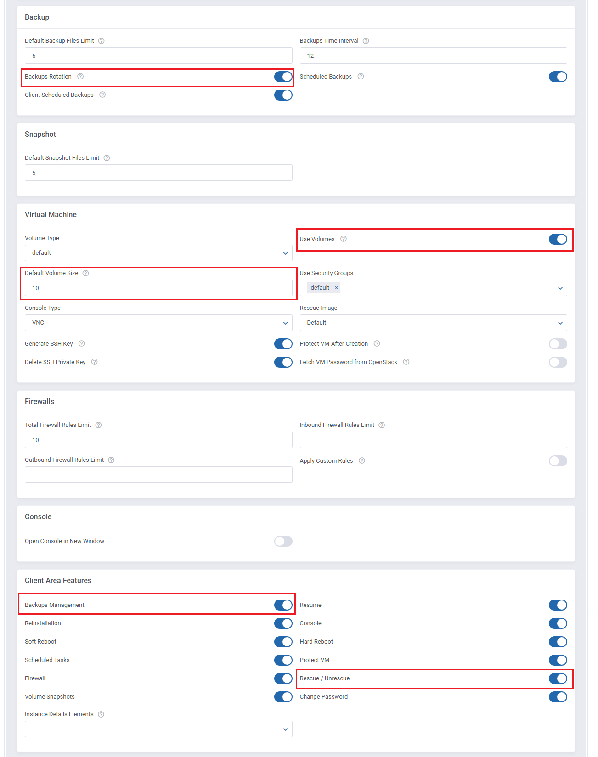Expand the Console Type dropdown
Viewport: 598px width, 757px height.
coord(158,323)
